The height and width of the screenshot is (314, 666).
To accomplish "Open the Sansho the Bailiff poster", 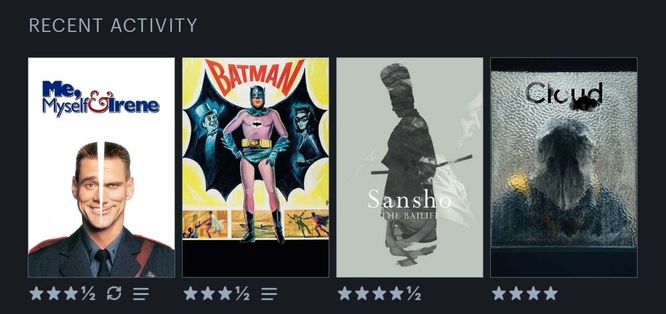I will (x=410, y=168).
